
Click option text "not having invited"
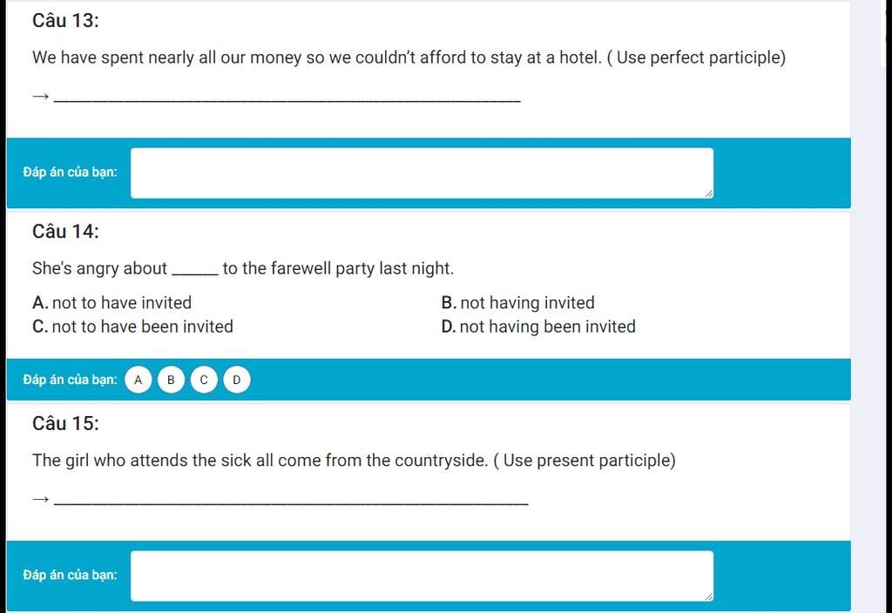[x=527, y=302]
